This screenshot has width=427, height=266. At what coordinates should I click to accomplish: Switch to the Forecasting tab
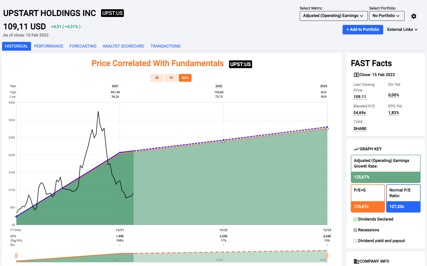tap(83, 46)
